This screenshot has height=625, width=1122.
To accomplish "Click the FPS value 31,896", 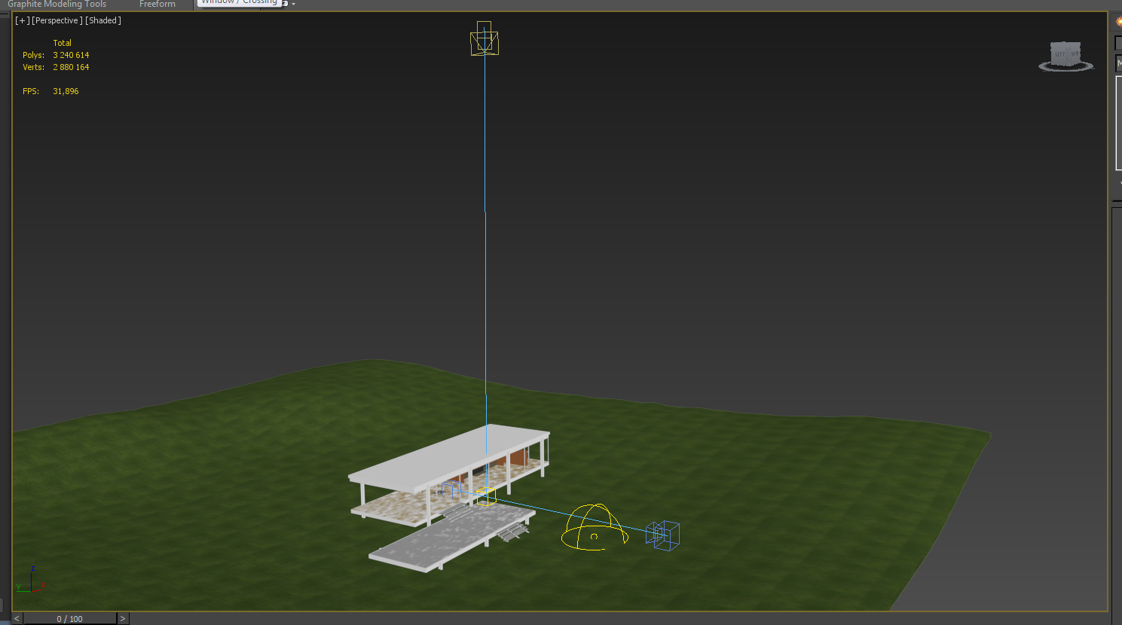I will pyautogui.click(x=66, y=91).
